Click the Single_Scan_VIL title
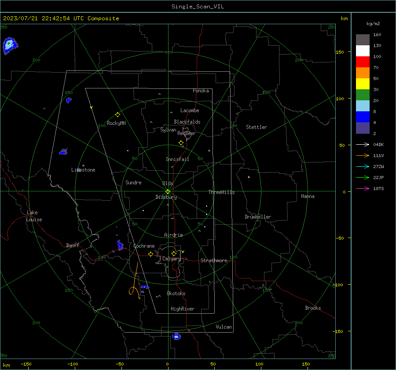Image resolution: width=396 pixels, height=370 pixels. [198, 7]
